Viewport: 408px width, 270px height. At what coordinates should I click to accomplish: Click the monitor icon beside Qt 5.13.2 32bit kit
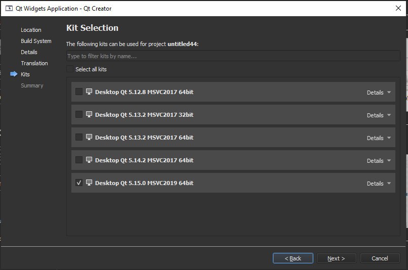coord(89,114)
